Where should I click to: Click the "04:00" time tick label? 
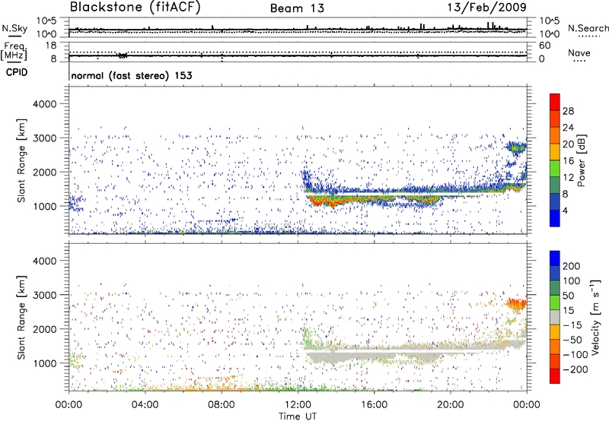[145, 405]
